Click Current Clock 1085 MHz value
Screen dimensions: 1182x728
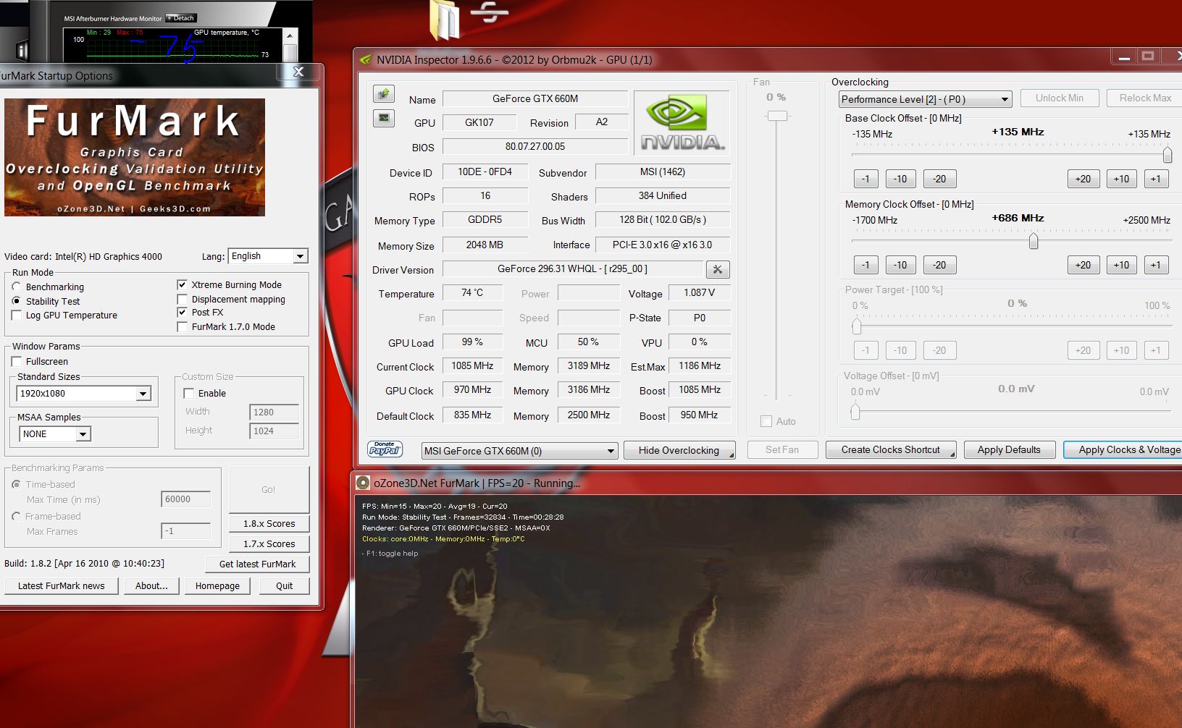point(472,365)
